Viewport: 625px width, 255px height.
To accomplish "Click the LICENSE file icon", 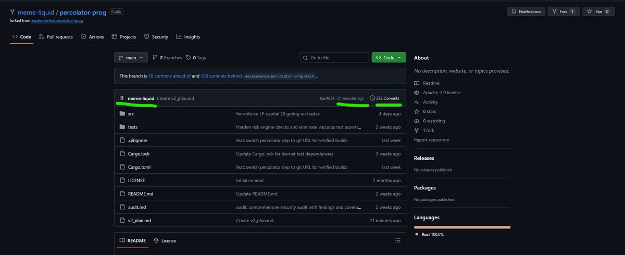I will click(x=122, y=181).
